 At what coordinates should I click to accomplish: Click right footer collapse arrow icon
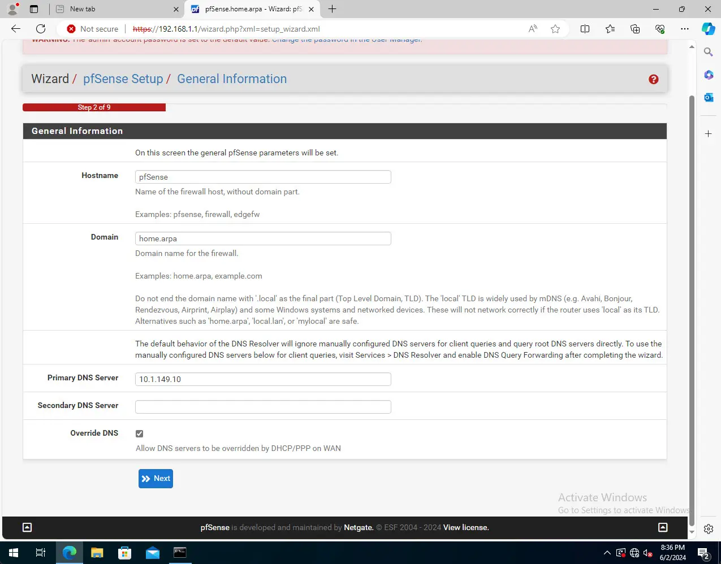click(x=663, y=527)
